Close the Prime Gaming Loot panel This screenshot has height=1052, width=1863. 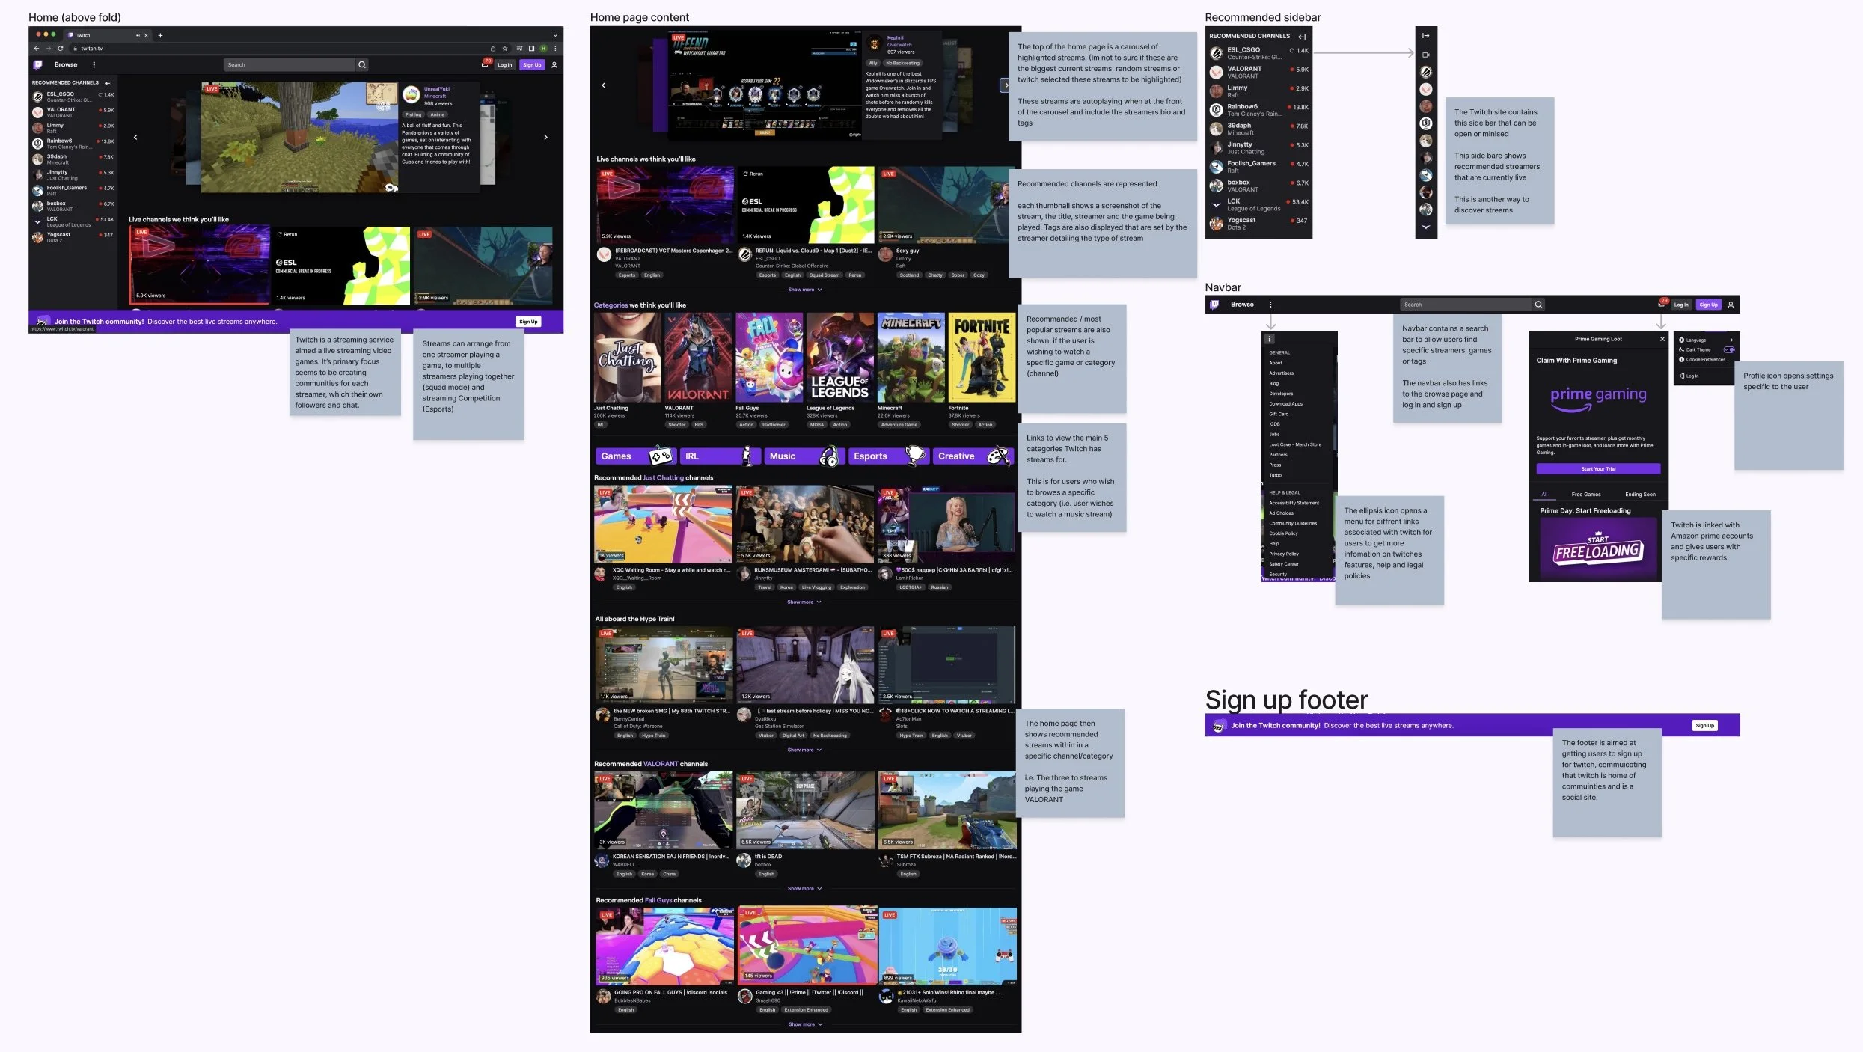[1662, 339]
